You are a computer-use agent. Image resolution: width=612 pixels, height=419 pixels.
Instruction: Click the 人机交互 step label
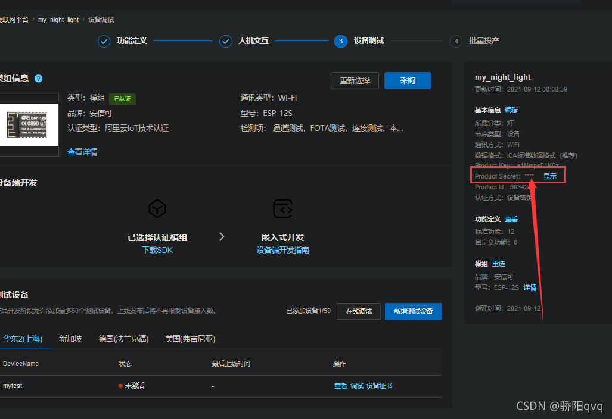[x=254, y=41]
